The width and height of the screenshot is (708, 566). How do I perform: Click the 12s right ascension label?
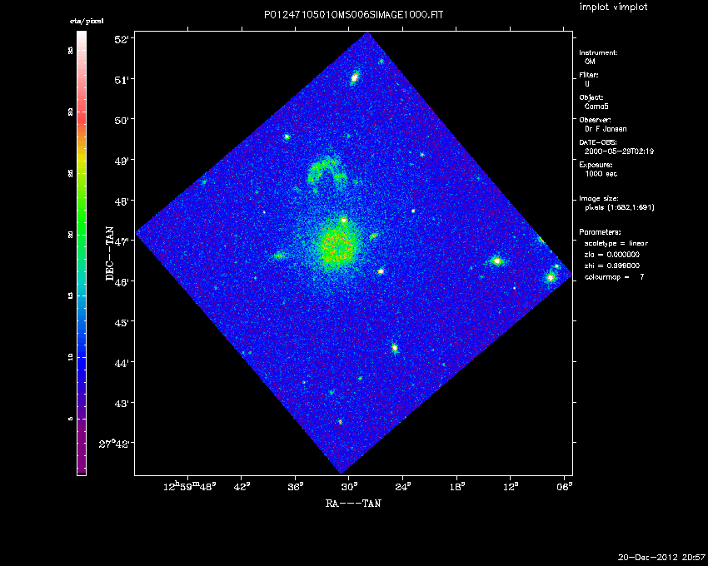511,487
